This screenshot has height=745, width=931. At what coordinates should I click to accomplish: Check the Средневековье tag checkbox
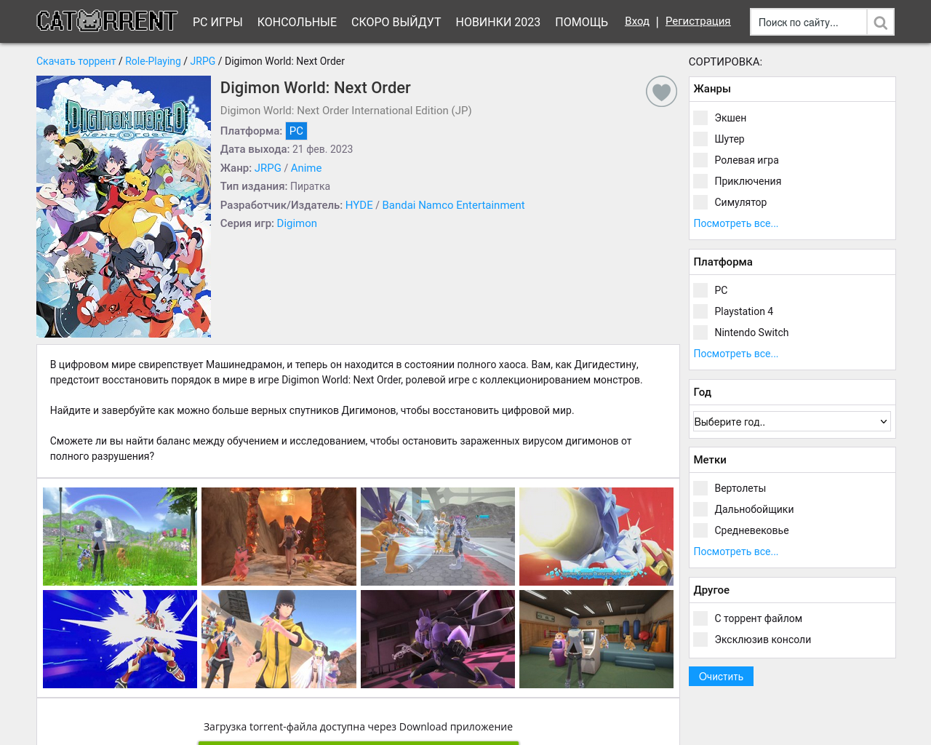click(700, 530)
